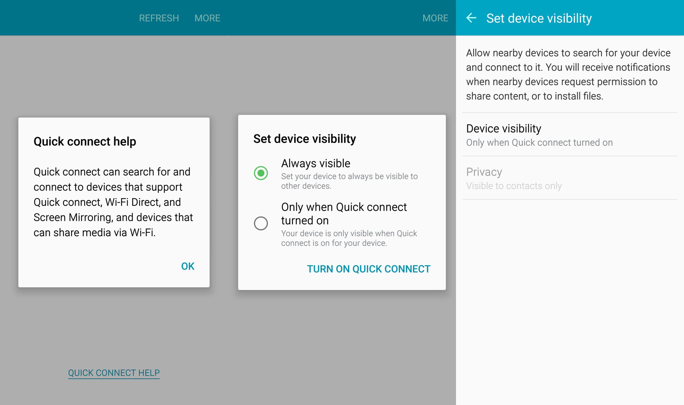Screen dimensions: 684x405
Task: Tap 'Set your device to always be visible' text
Action: 349,181
